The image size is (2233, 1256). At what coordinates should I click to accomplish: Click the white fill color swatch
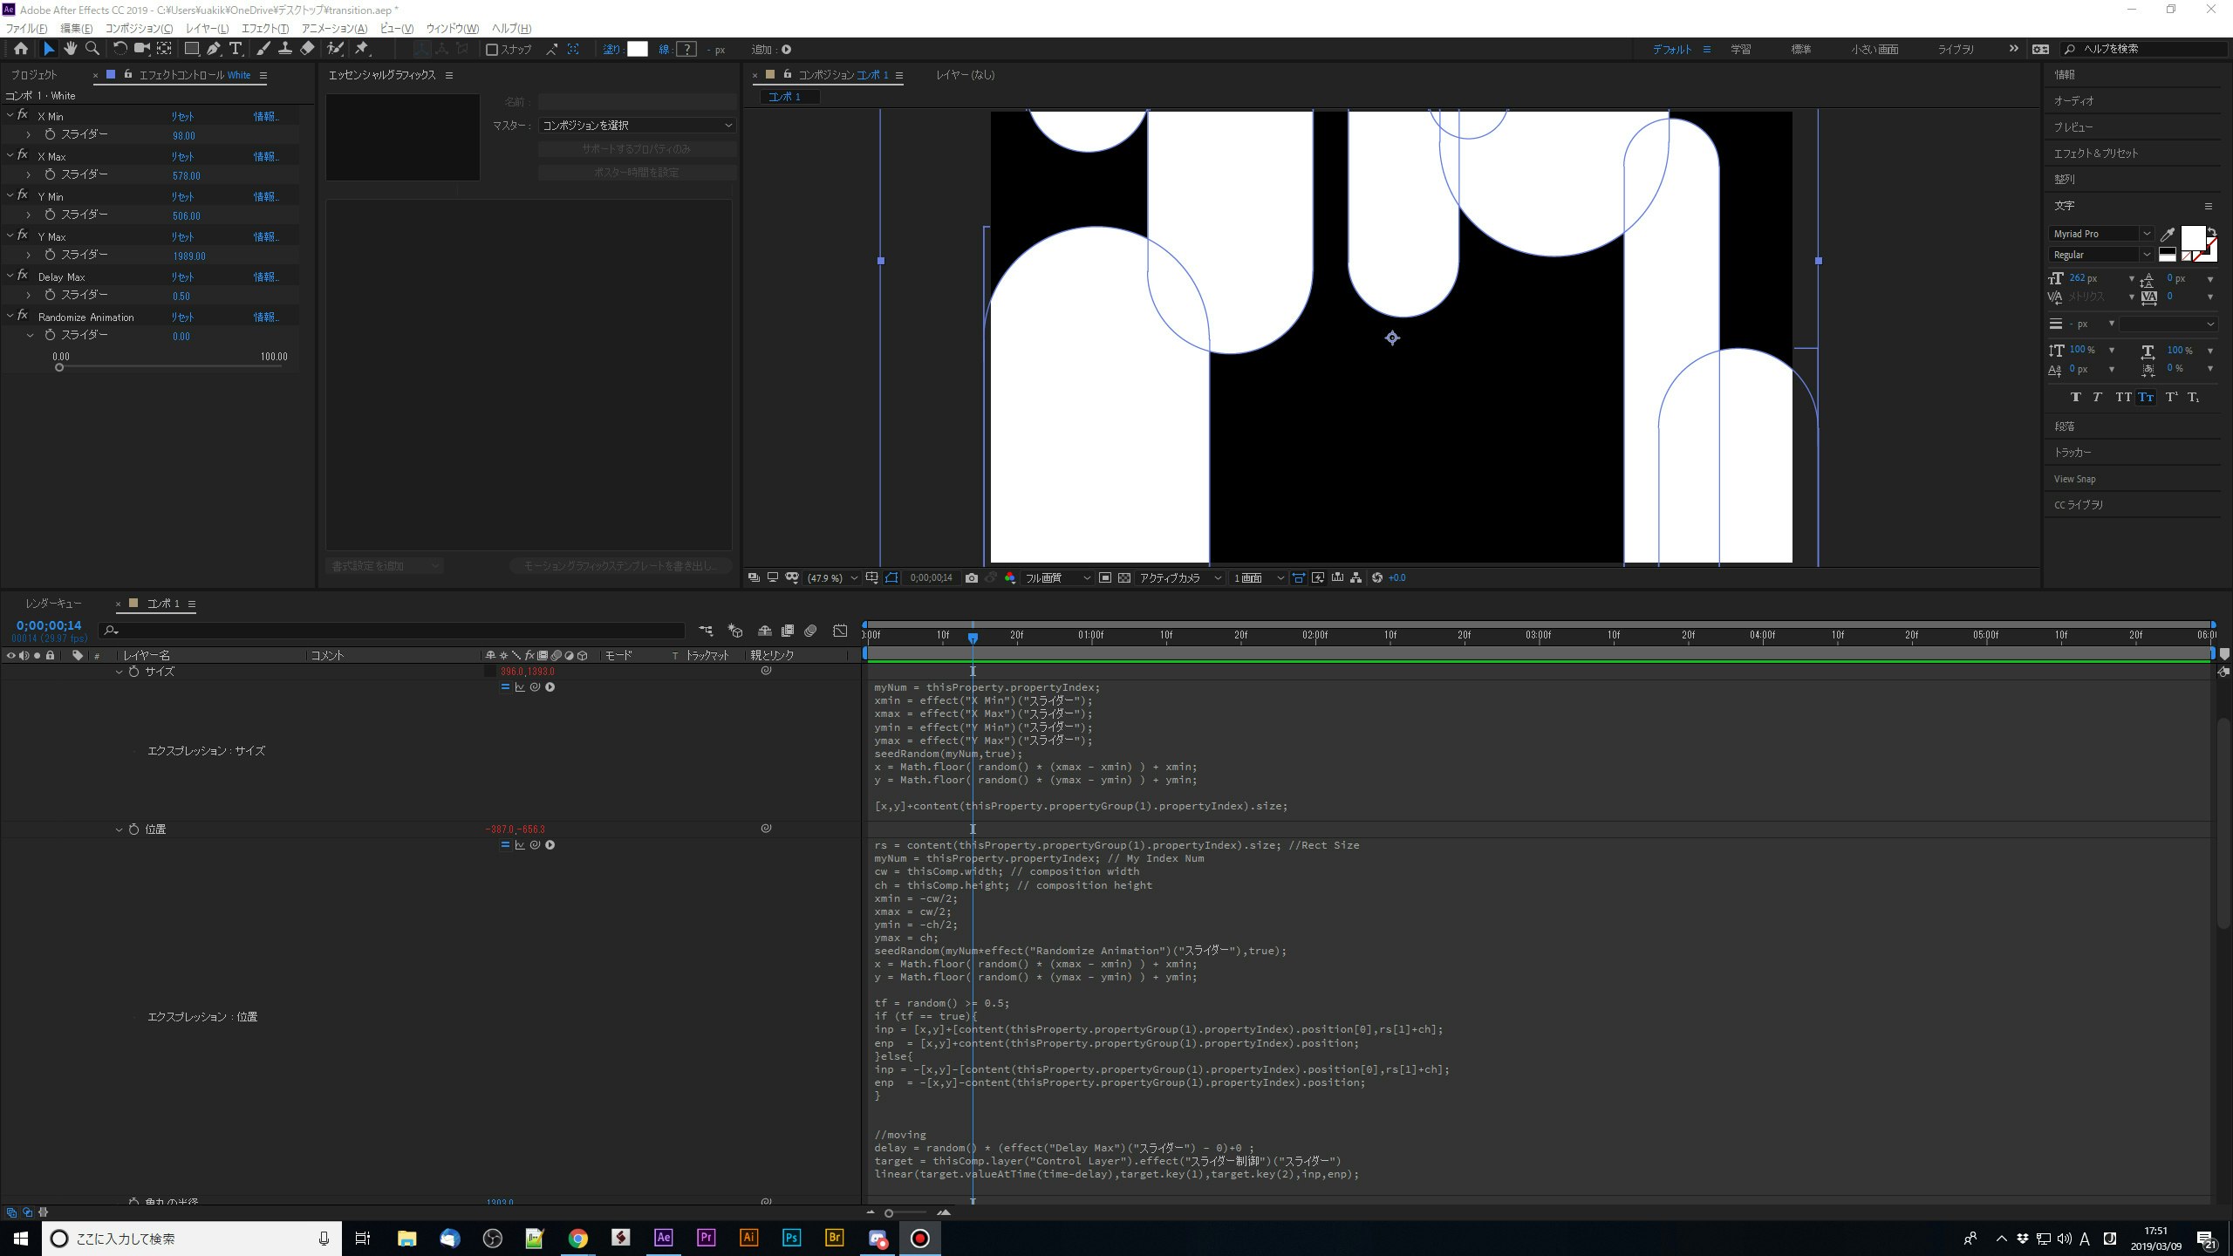pyautogui.click(x=638, y=50)
